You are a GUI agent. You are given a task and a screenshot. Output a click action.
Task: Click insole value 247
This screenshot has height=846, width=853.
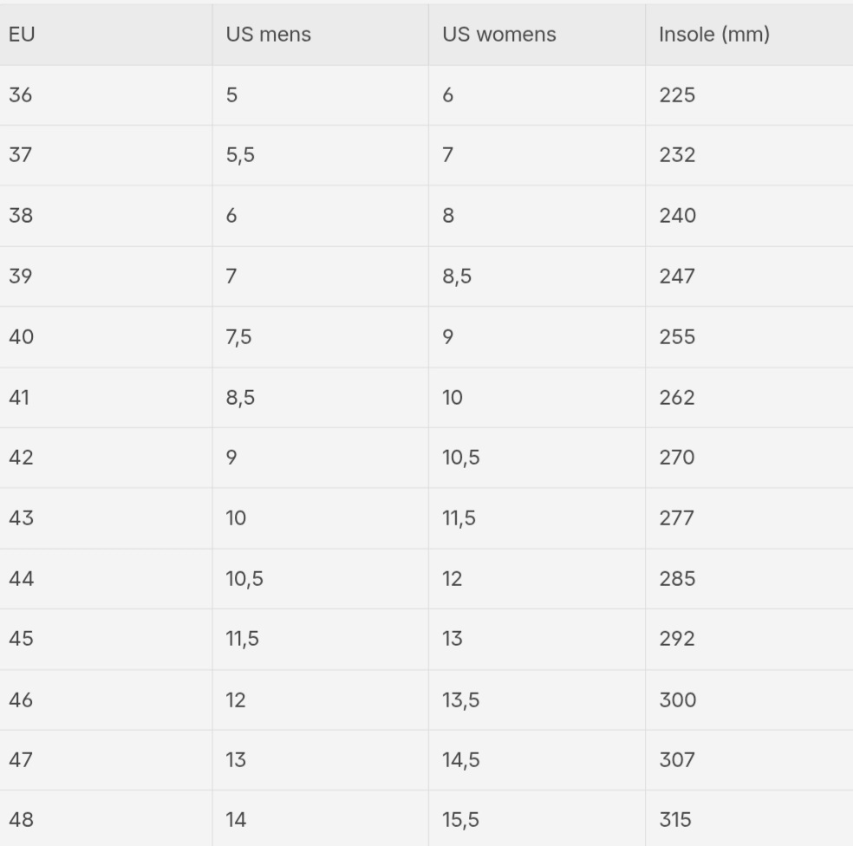pyautogui.click(x=676, y=276)
